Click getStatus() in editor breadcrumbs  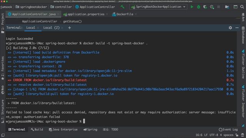click(x=72, y=21)
